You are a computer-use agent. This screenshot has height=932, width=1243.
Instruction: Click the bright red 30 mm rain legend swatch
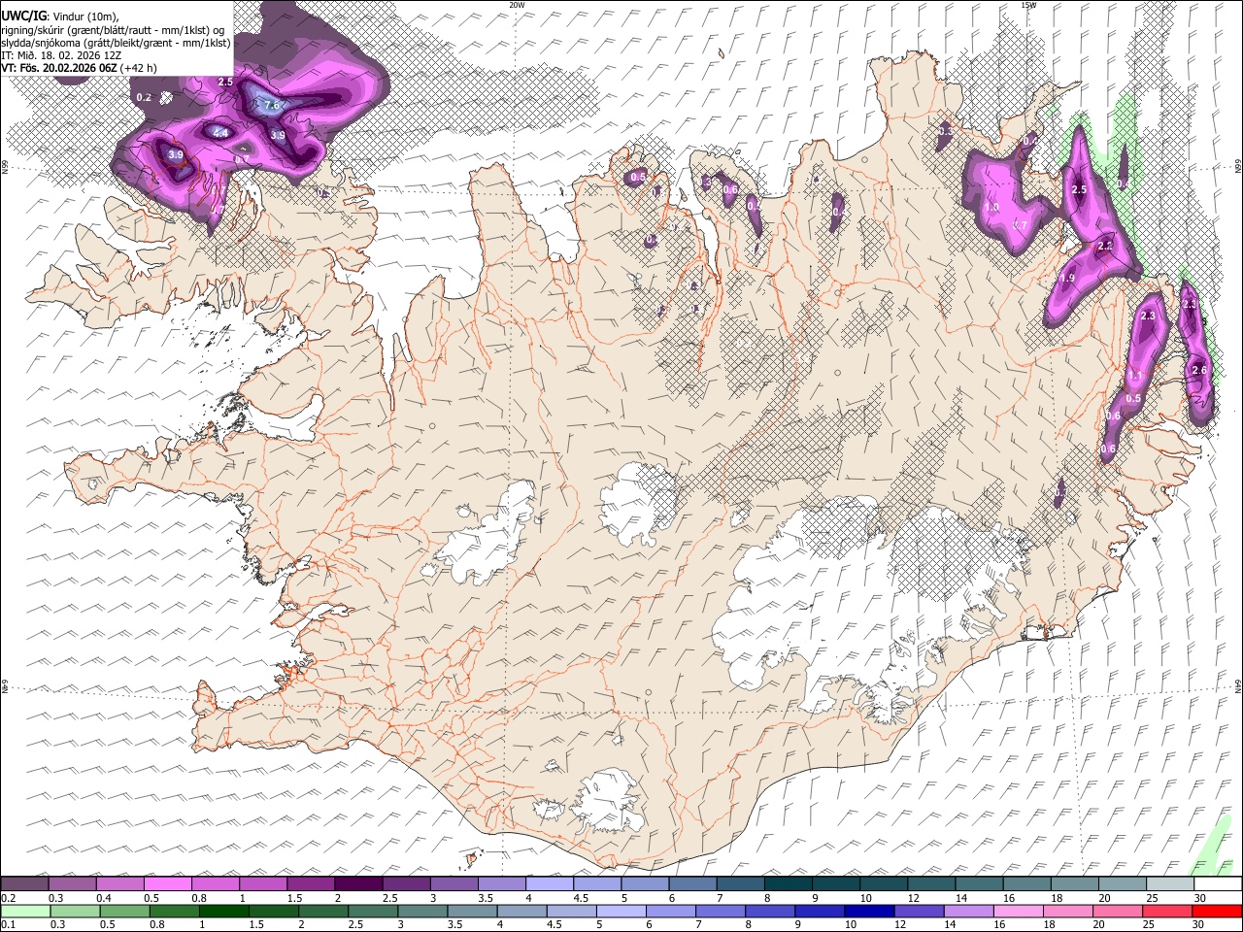1216,912
